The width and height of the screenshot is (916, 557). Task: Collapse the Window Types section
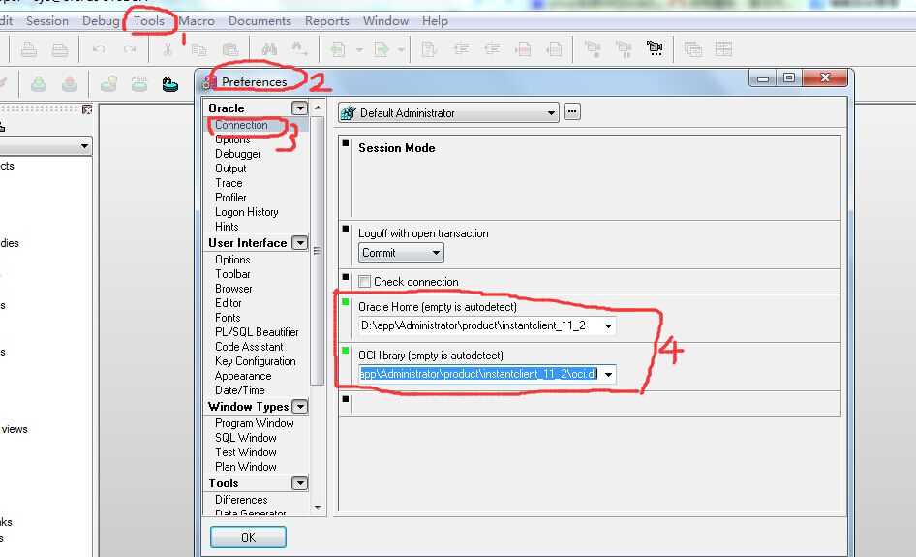click(299, 407)
